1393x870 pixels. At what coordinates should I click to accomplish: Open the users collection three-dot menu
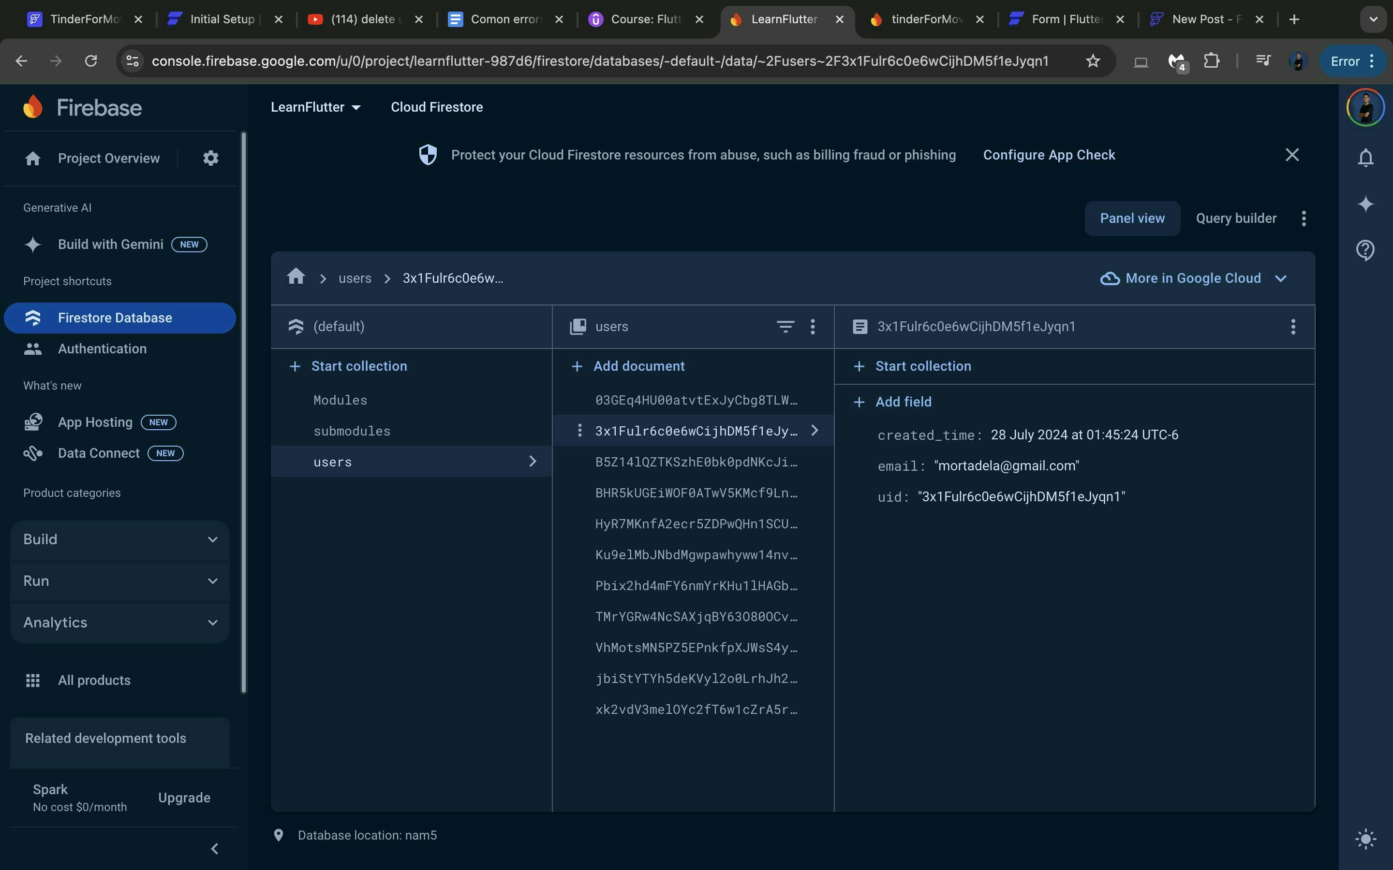point(812,327)
